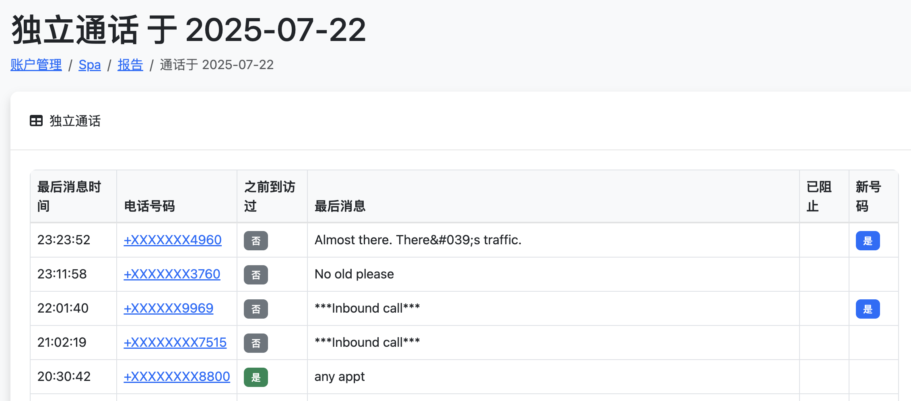Click the 否 badge in the 23:11:58 row

click(x=256, y=275)
